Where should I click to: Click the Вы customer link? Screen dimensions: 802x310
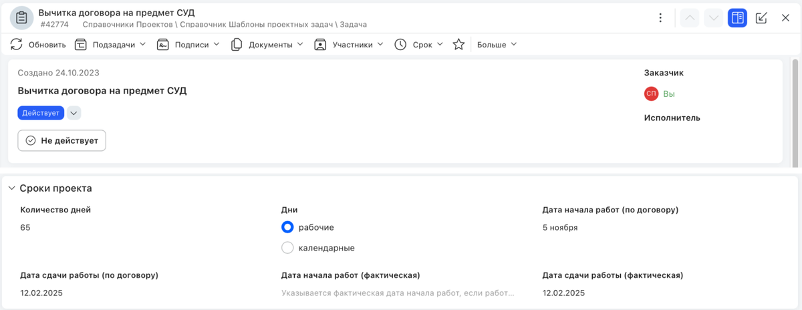(x=669, y=94)
